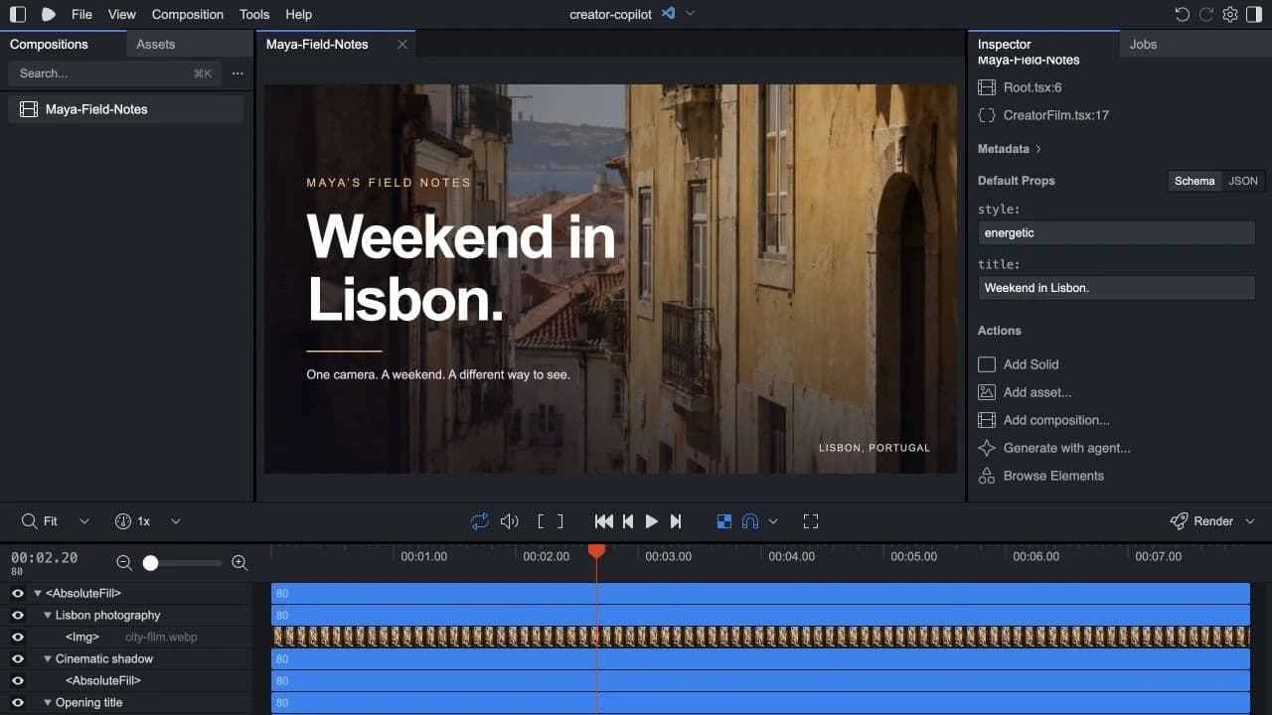Open the Render options dropdown arrow

point(1250,521)
